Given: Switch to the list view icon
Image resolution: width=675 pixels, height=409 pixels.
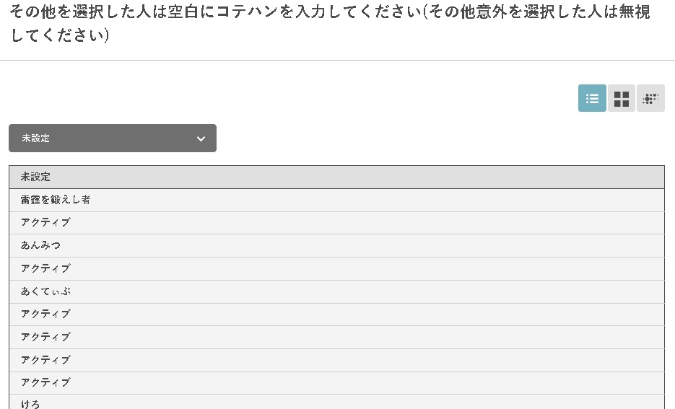Looking at the screenshot, I should (x=592, y=98).
